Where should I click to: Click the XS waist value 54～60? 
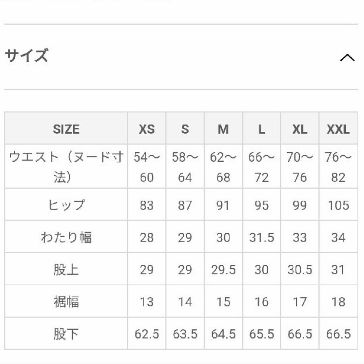coord(147,167)
